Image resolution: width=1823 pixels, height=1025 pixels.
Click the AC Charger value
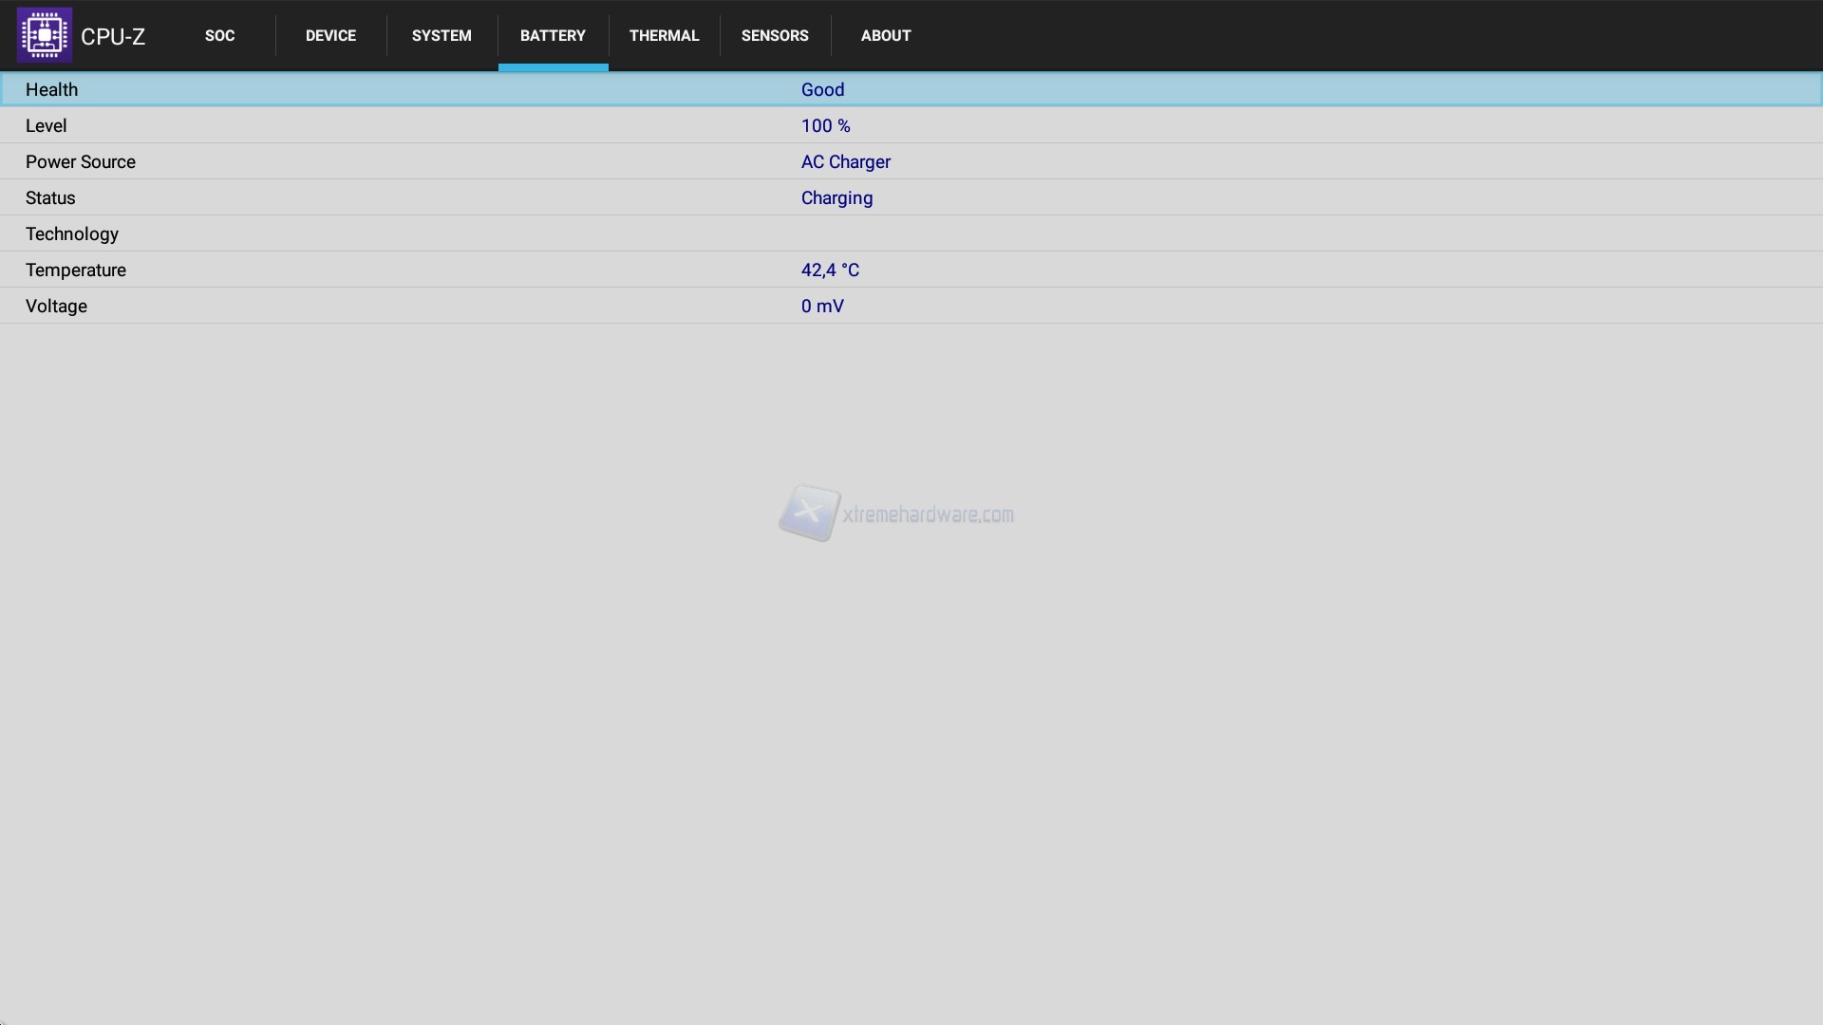click(845, 161)
